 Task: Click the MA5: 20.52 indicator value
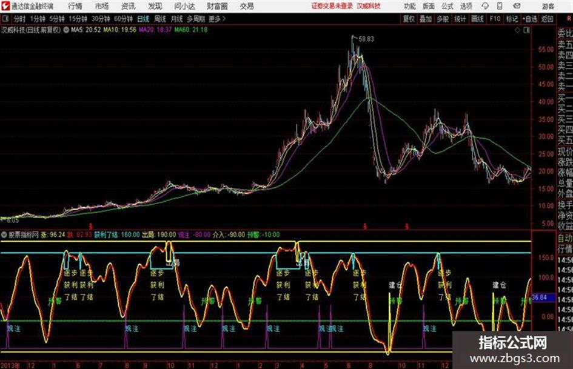pos(86,30)
